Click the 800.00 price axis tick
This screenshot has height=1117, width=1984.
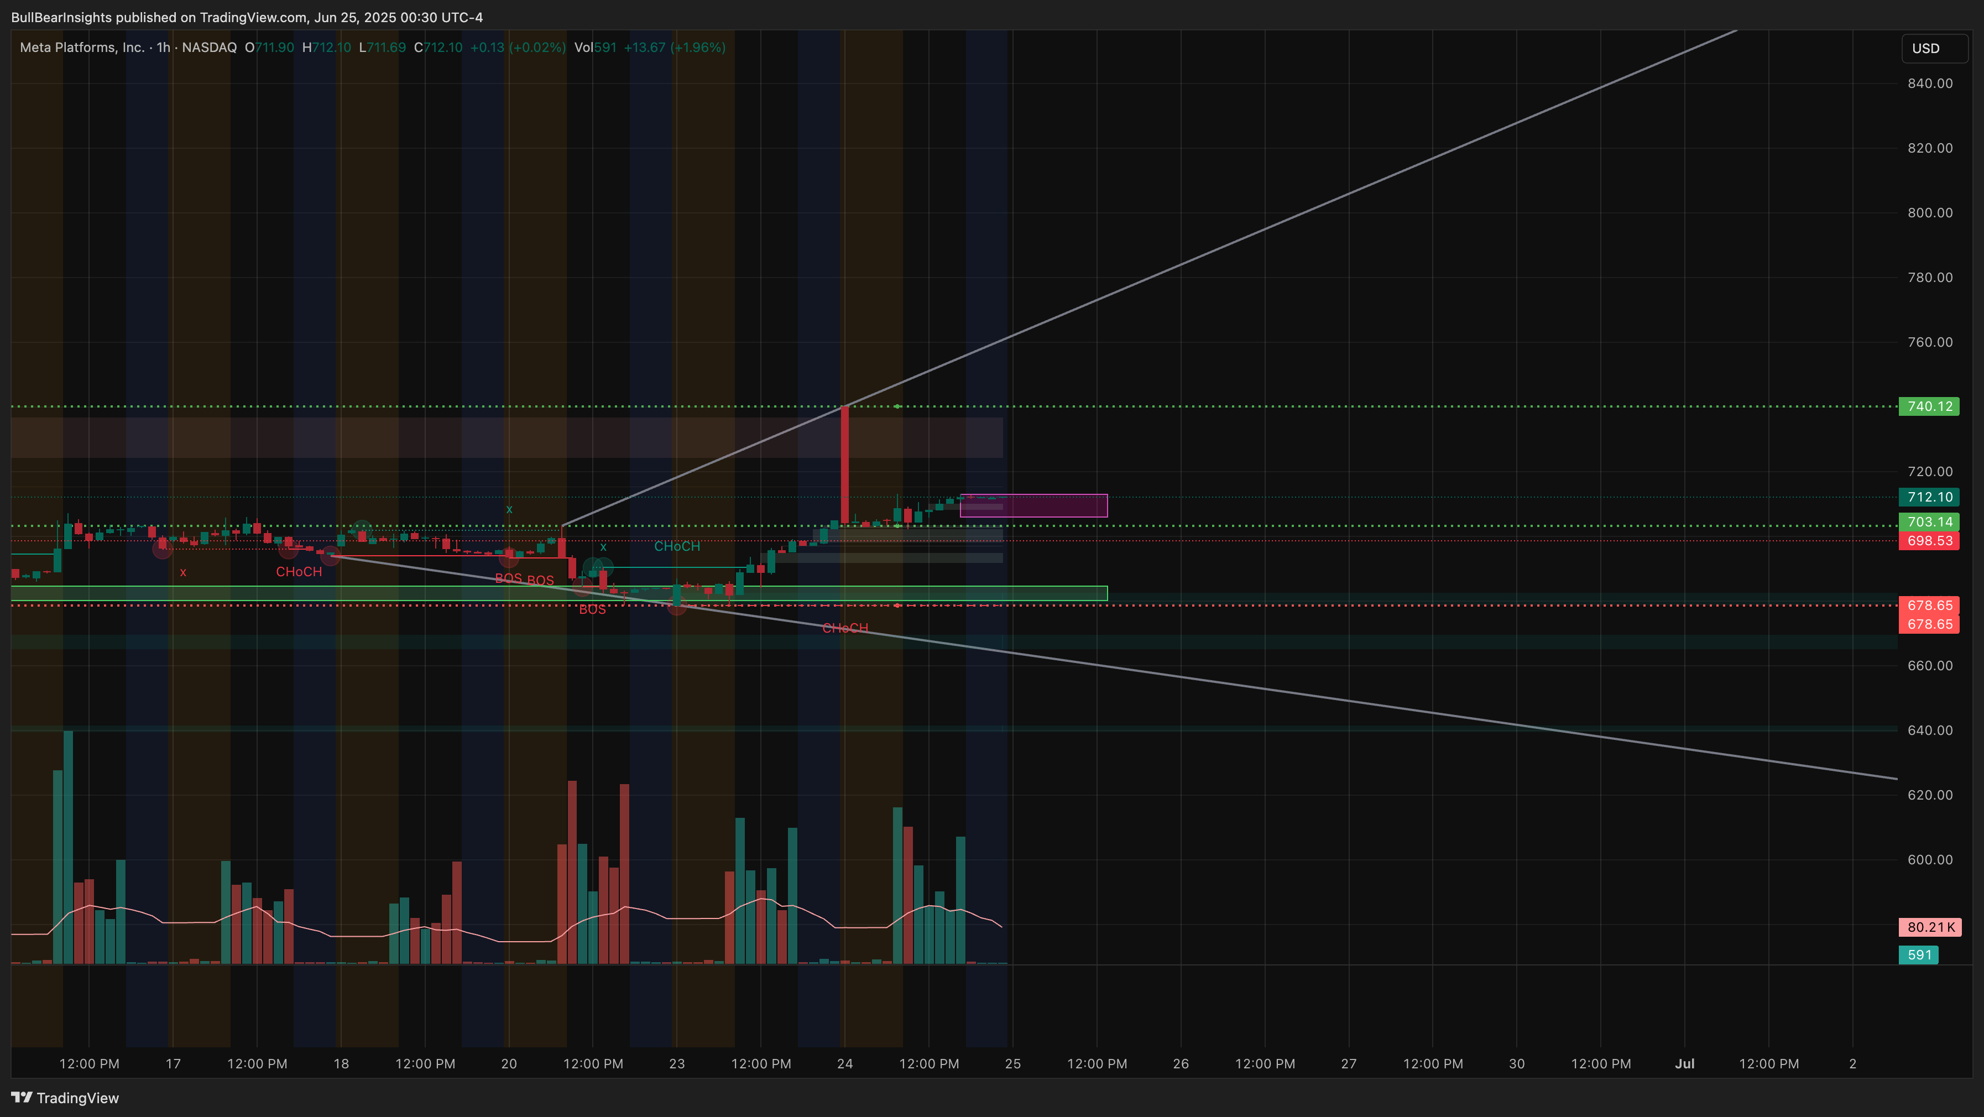tap(1930, 212)
